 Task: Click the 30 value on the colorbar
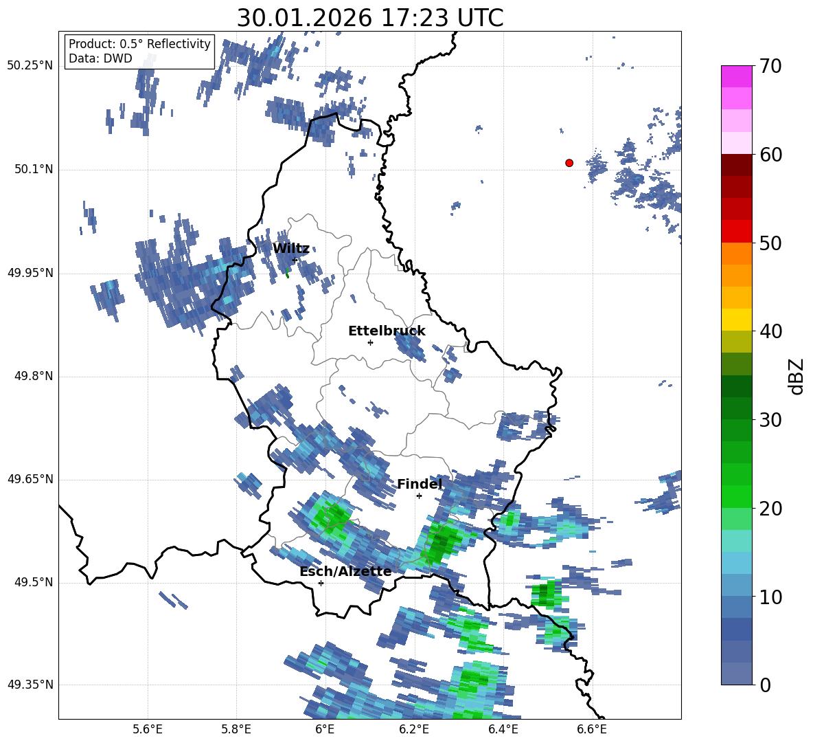770,420
